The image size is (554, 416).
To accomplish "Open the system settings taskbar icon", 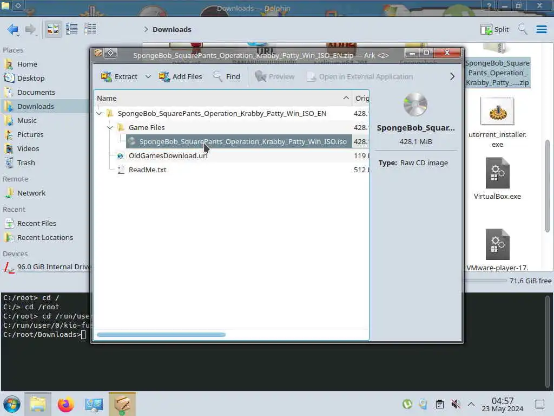I will pos(94,404).
